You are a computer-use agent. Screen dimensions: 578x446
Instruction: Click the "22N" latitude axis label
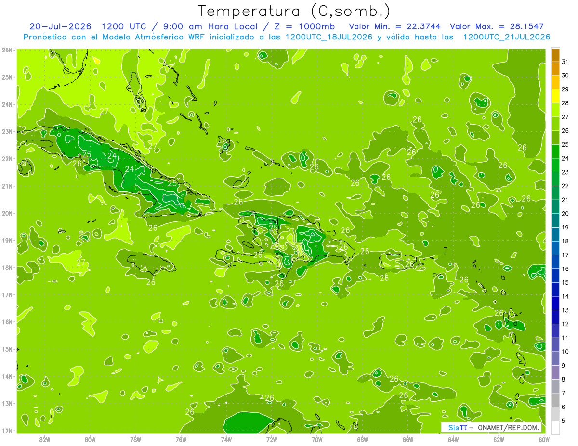click(7, 159)
